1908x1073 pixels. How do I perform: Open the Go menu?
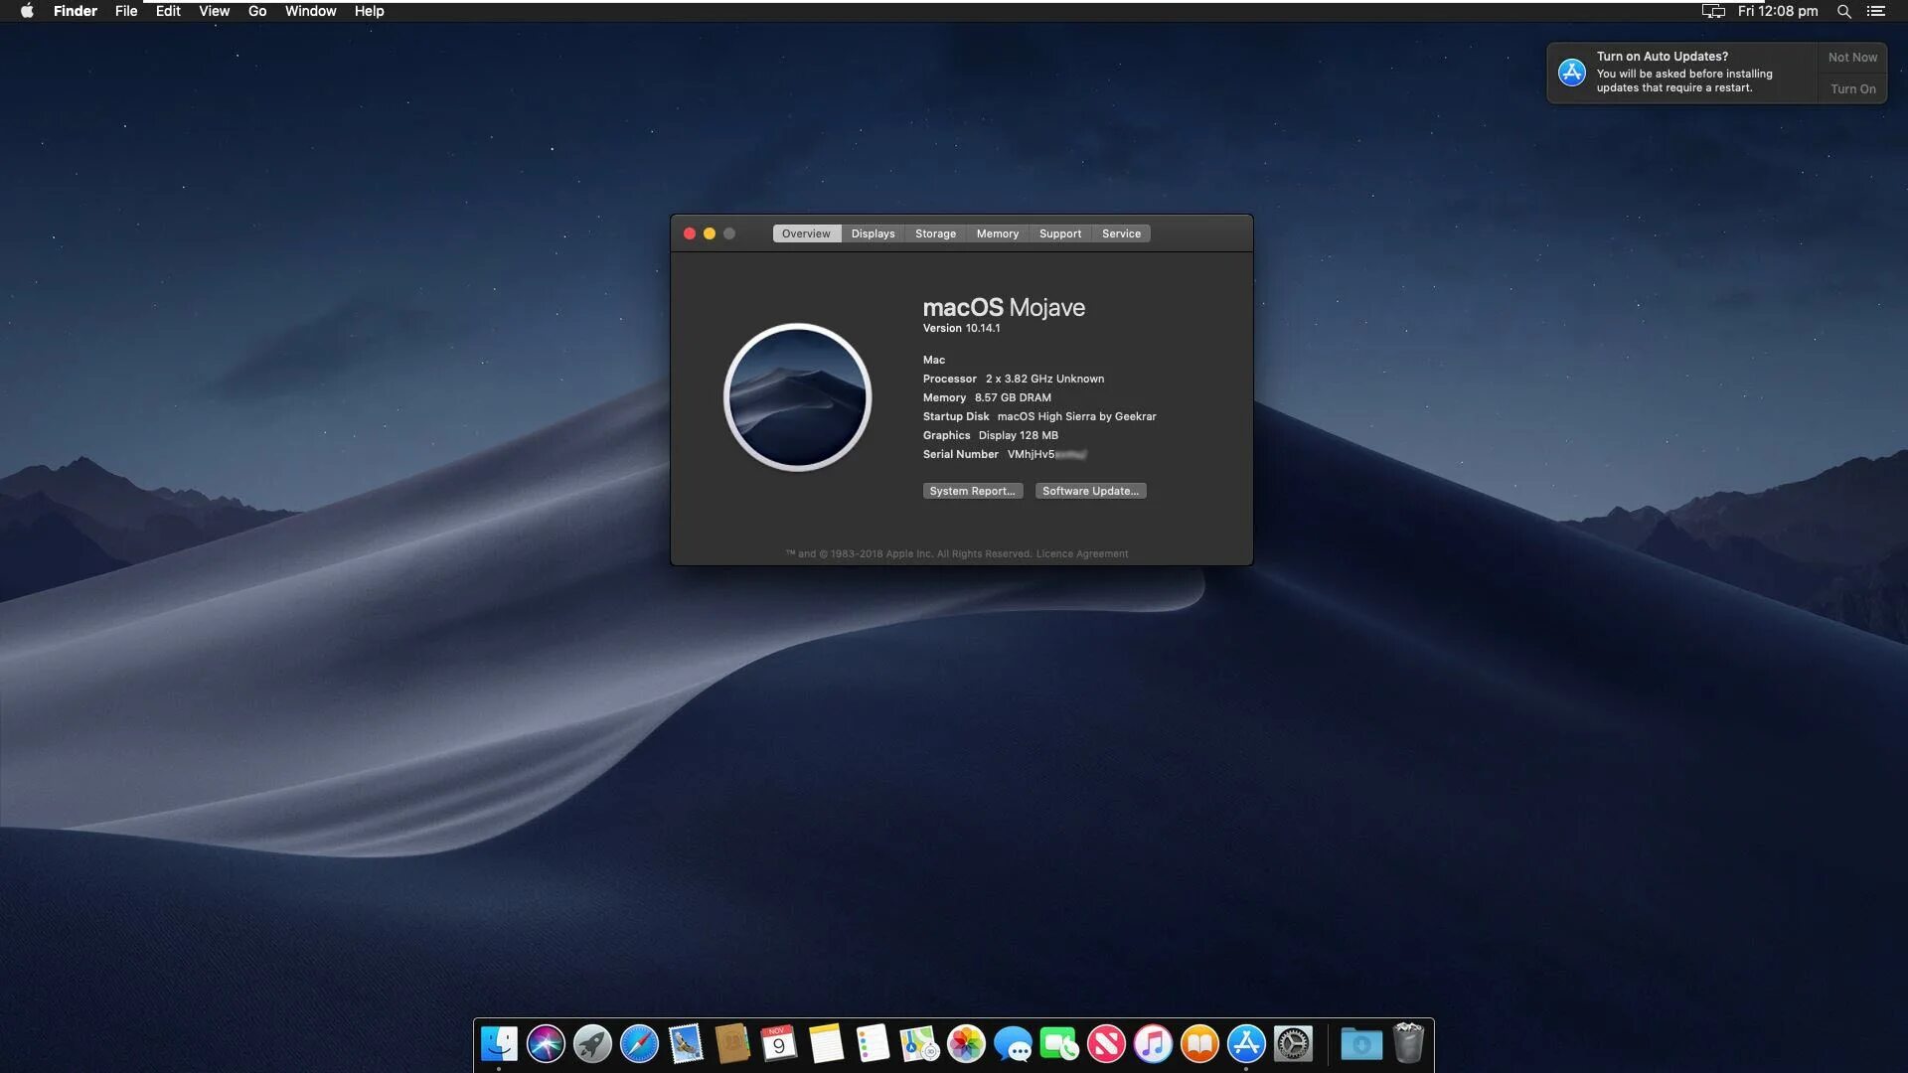pos(257,11)
